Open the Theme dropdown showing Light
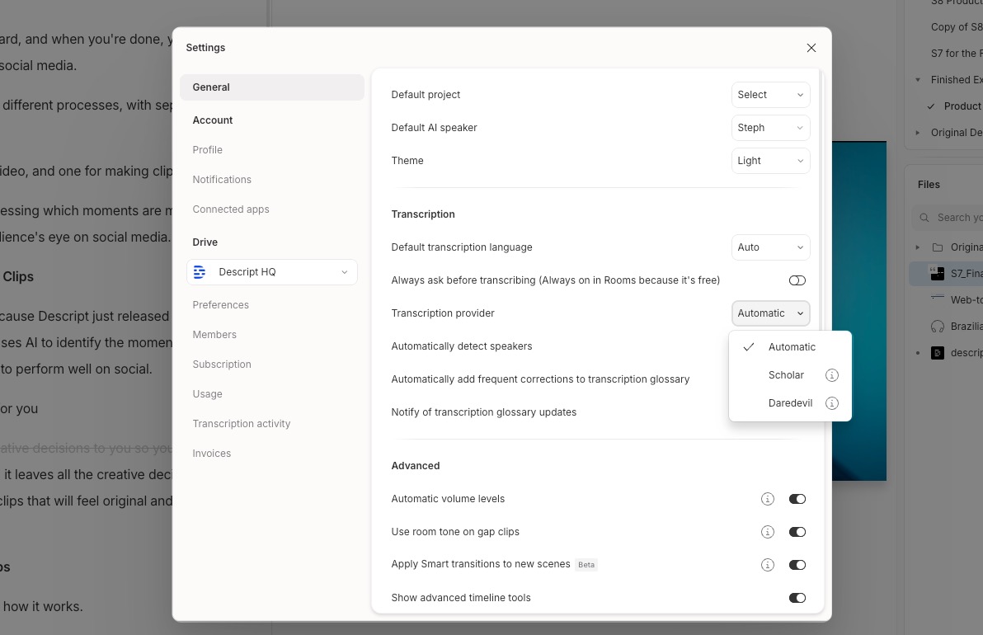The image size is (983, 635). point(770,161)
